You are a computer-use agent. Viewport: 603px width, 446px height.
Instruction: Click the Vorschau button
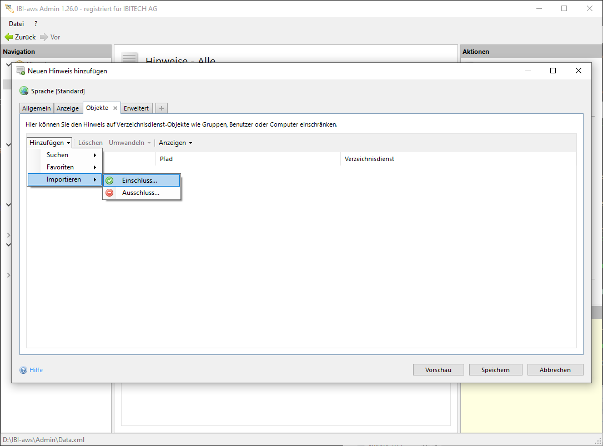[x=438, y=370]
